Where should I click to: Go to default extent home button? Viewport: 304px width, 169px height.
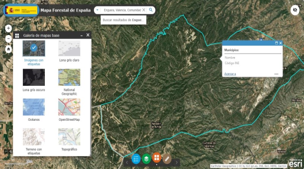8,49
